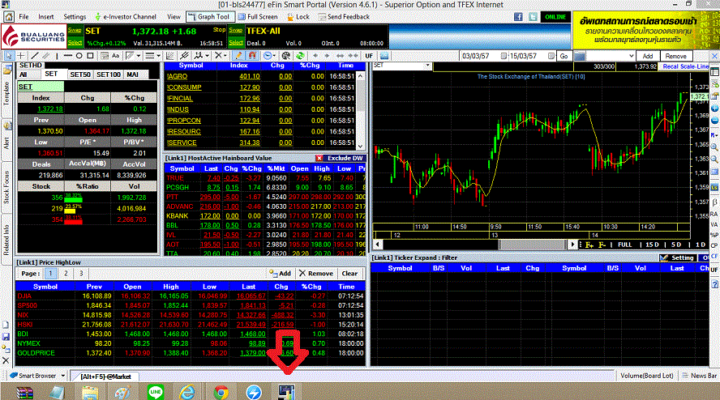Click the Clear button in Price HighLow
This screenshot has width=720, height=400.
click(349, 274)
